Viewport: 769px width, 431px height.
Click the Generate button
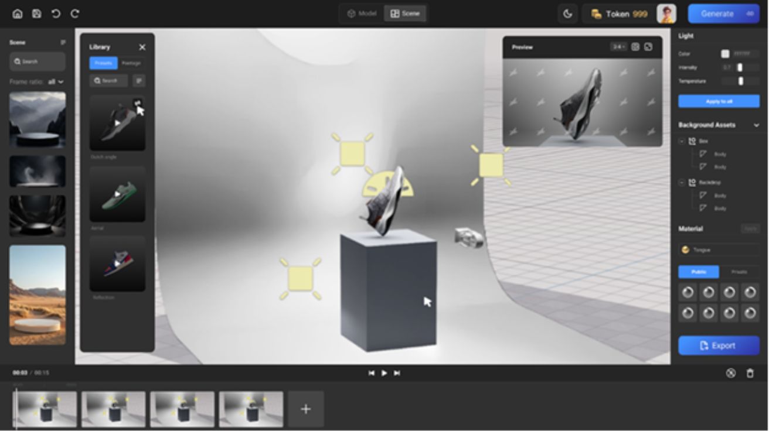pyautogui.click(x=723, y=13)
